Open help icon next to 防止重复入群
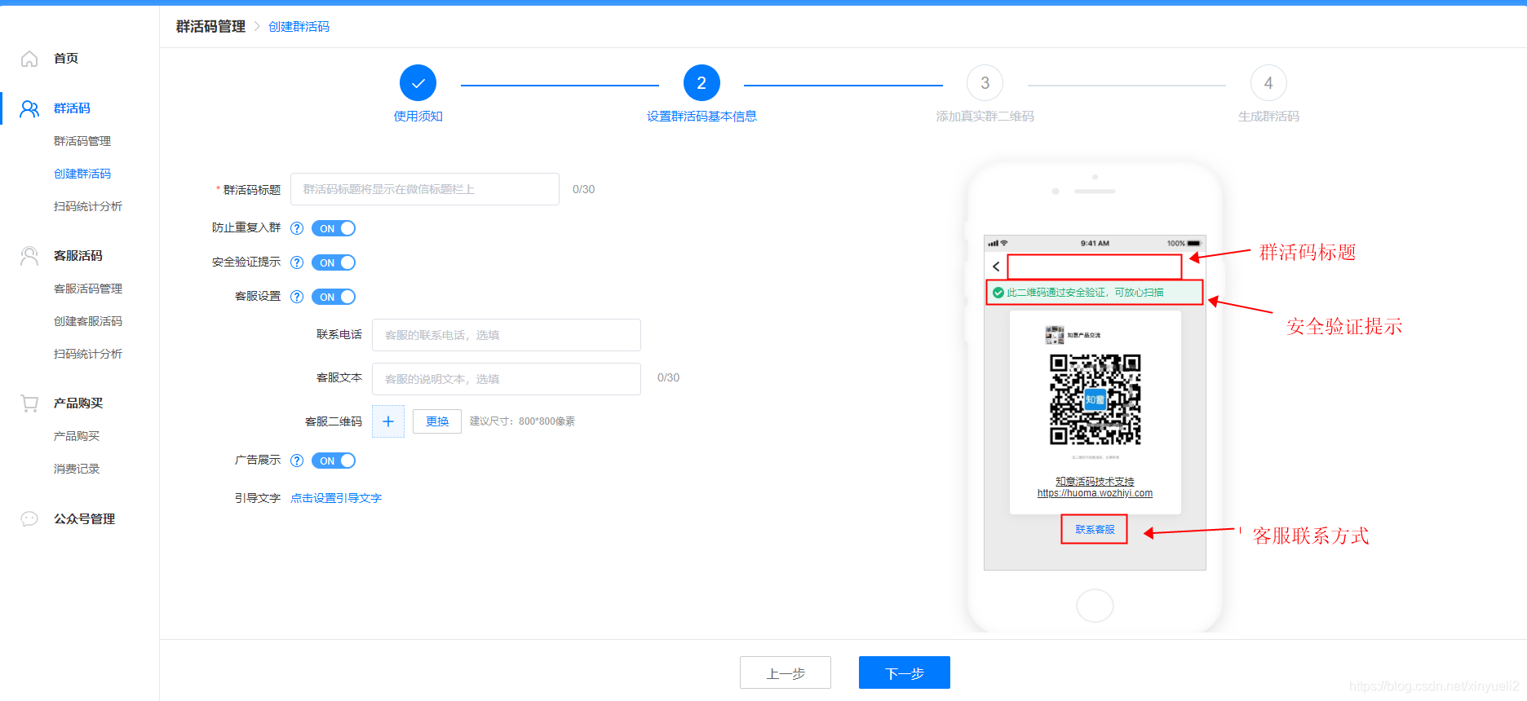This screenshot has height=701, width=1527. pos(297,228)
